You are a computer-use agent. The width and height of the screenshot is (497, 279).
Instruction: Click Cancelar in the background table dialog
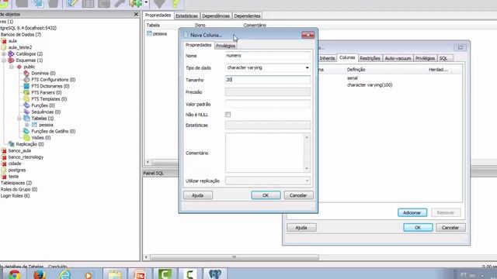coord(450,227)
